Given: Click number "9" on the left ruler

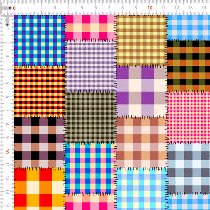Looking at the screenshot, I should pos(7,138).
